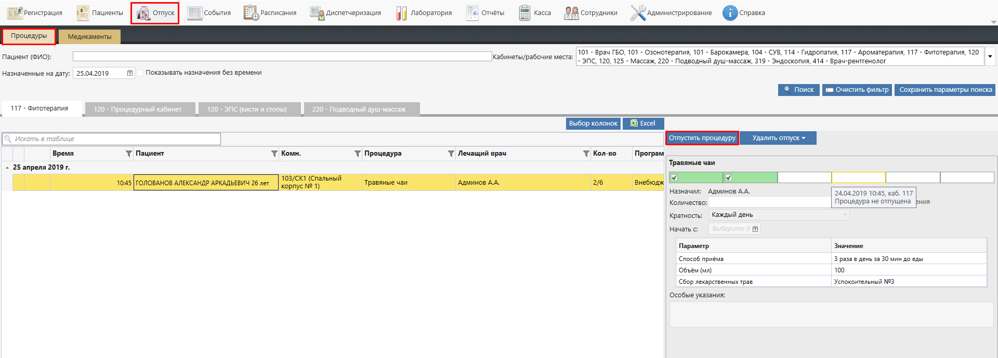Open the calendar picker for the date 25.04.2019
The height and width of the screenshot is (358, 998).
(x=130, y=73)
